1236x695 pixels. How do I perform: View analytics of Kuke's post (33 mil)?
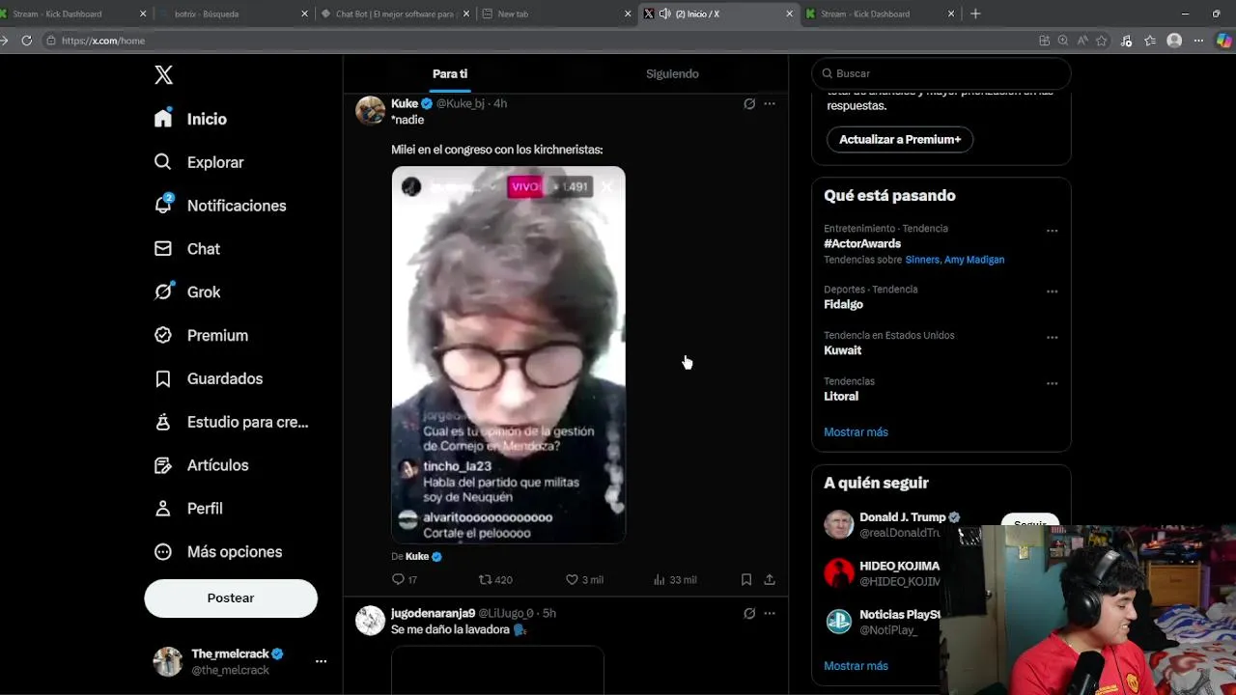[675, 579]
